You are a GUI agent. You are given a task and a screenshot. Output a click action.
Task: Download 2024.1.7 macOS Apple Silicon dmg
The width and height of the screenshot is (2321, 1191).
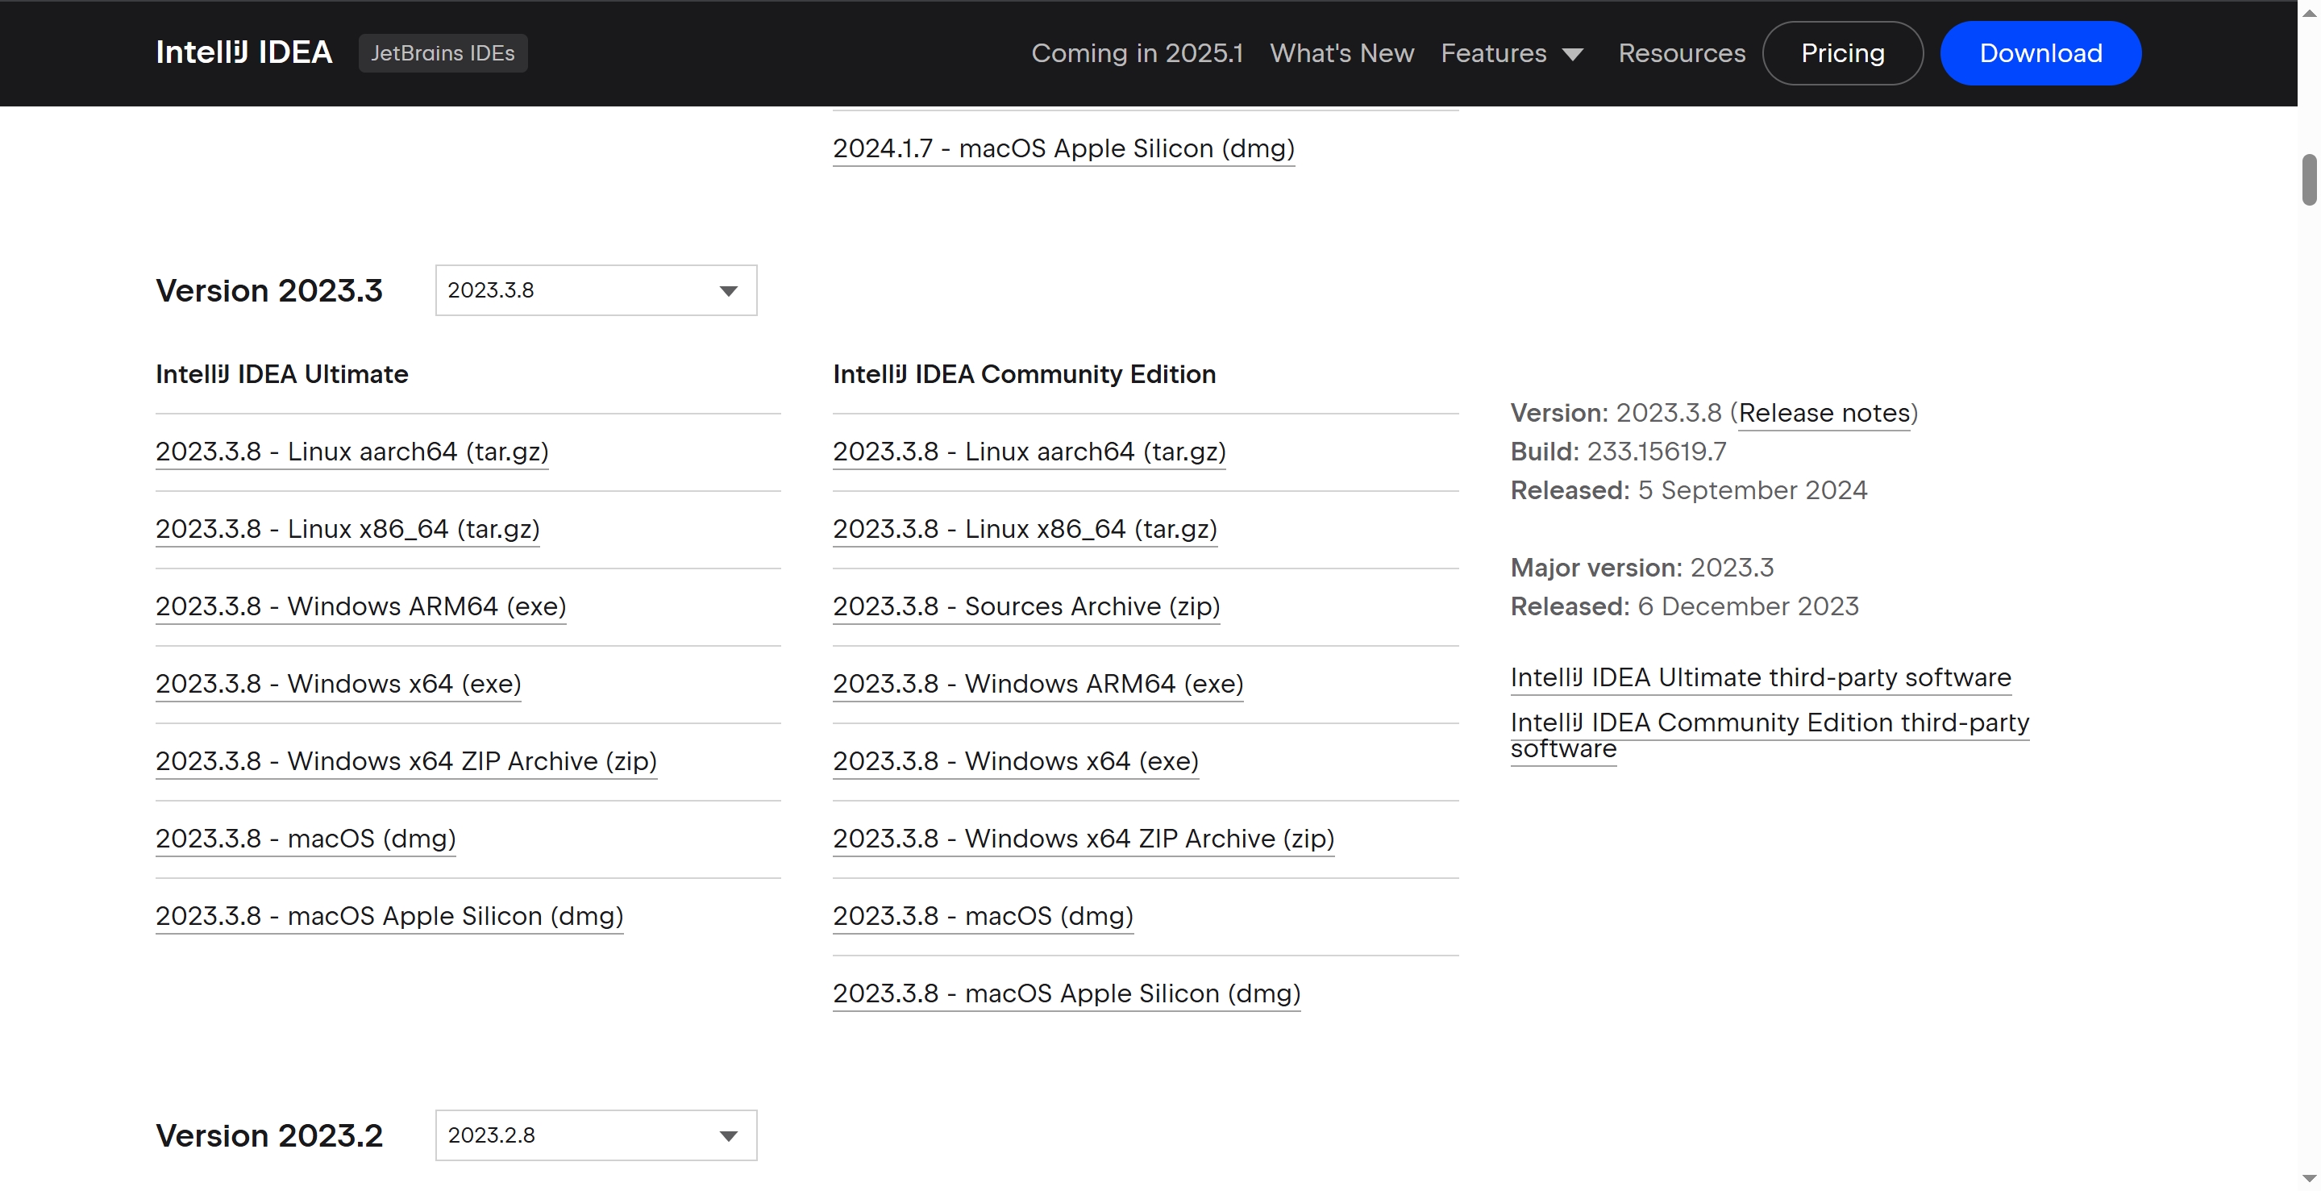[x=1063, y=148]
